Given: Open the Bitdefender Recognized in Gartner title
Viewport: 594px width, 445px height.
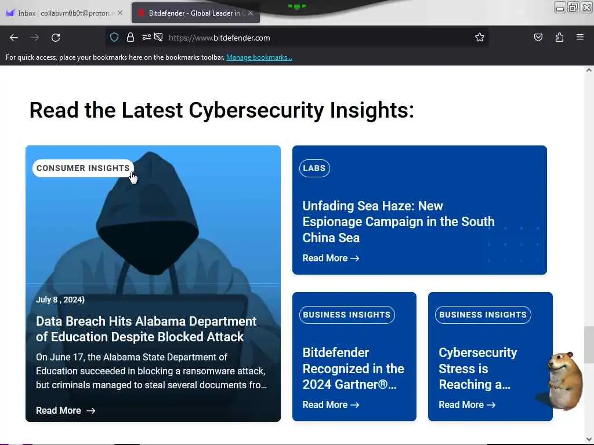Looking at the screenshot, I should tap(353, 369).
